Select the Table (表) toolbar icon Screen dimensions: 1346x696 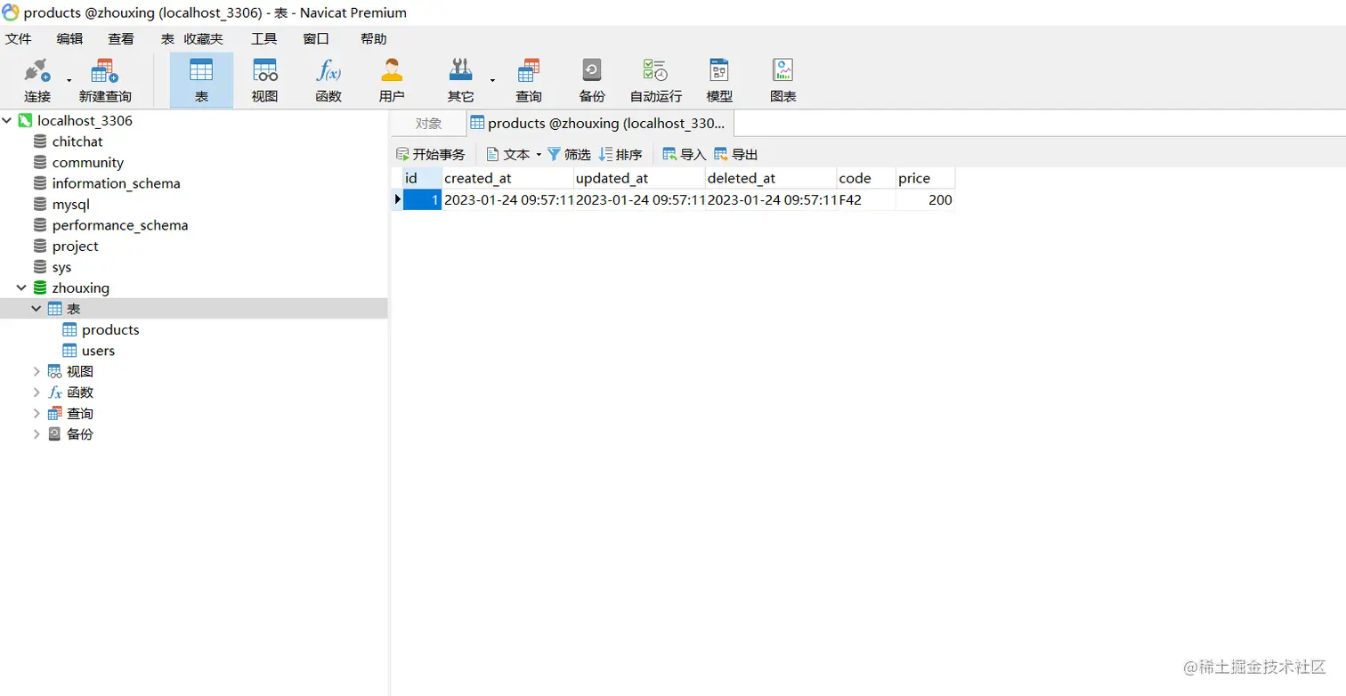pos(201,81)
